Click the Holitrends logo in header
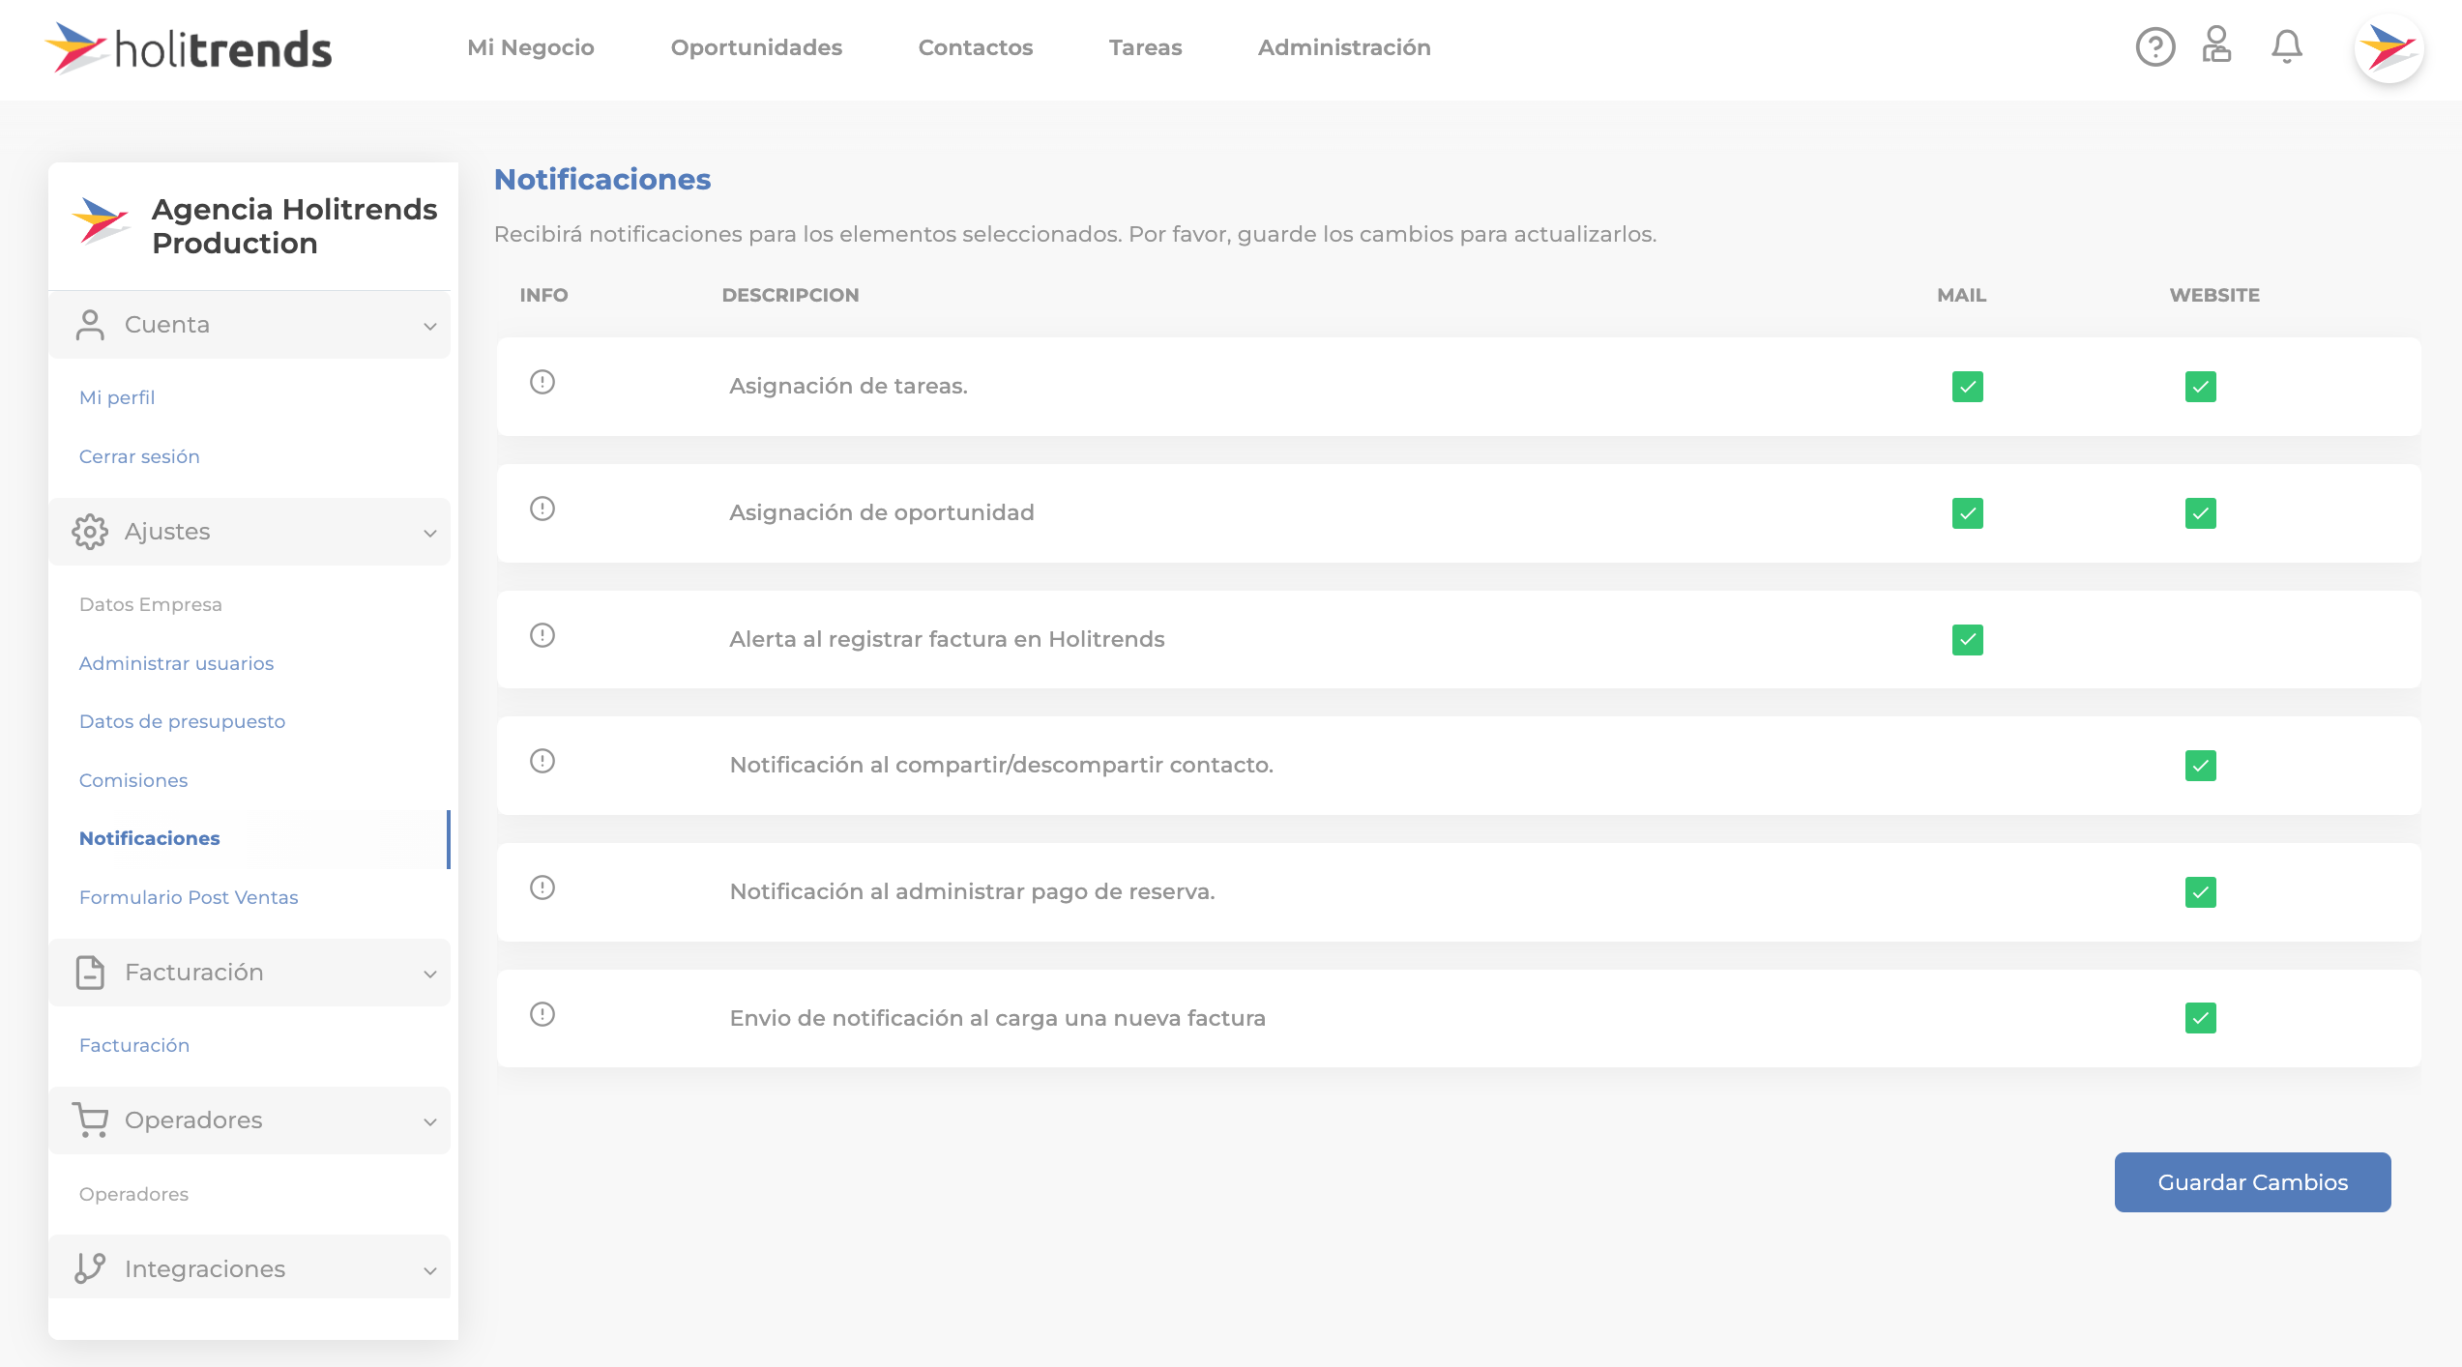The width and height of the screenshot is (2462, 1367). 189,48
